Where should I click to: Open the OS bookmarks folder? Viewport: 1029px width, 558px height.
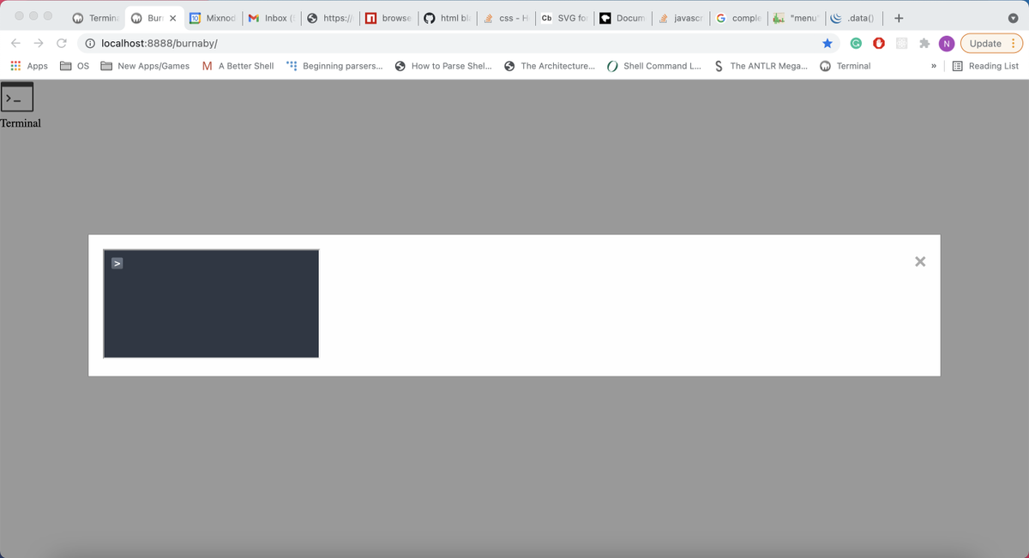coord(75,66)
